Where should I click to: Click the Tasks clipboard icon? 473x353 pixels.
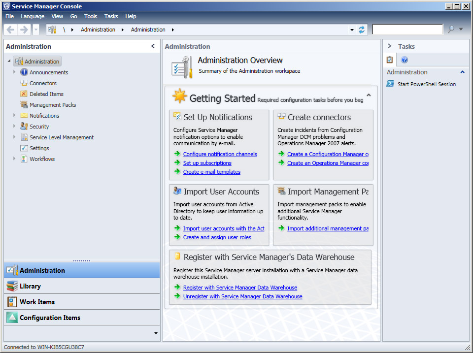(x=389, y=60)
